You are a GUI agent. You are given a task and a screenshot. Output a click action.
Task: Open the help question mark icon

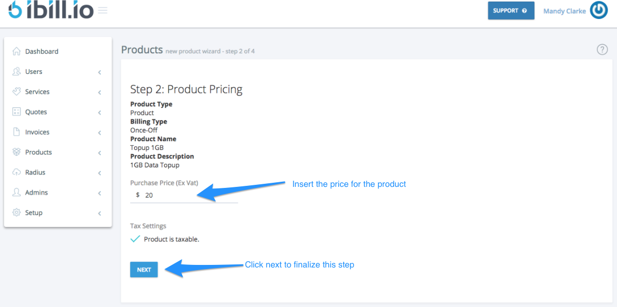pyautogui.click(x=602, y=49)
